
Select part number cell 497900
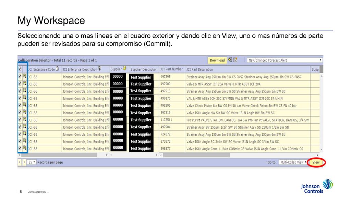coord(166,84)
